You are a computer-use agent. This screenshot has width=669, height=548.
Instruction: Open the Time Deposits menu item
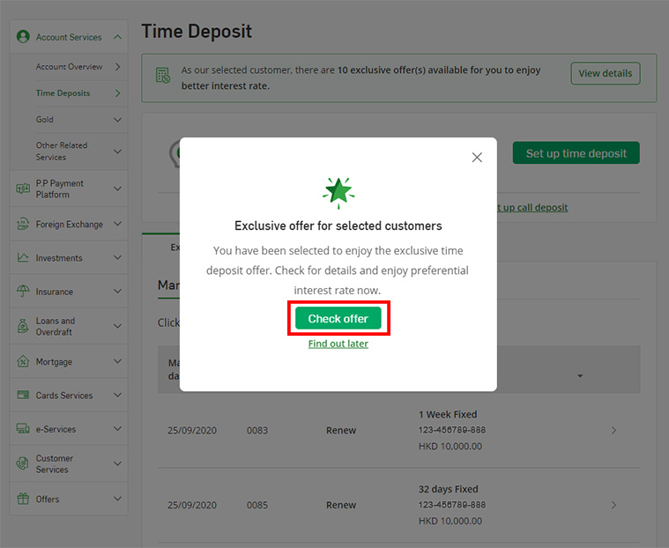pos(63,93)
